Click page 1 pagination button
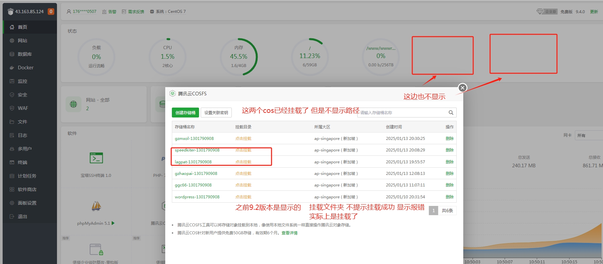603x264 pixels. [x=433, y=211]
